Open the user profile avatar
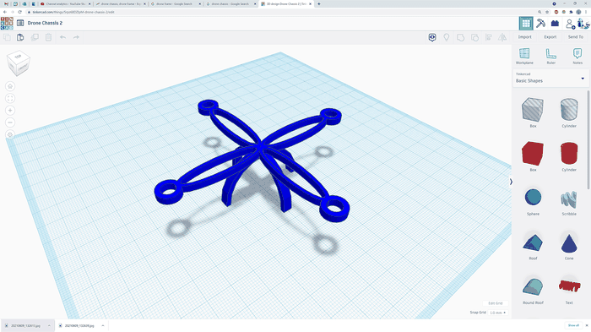The height and width of the screenshot is (332, 591). click(583, 24)
